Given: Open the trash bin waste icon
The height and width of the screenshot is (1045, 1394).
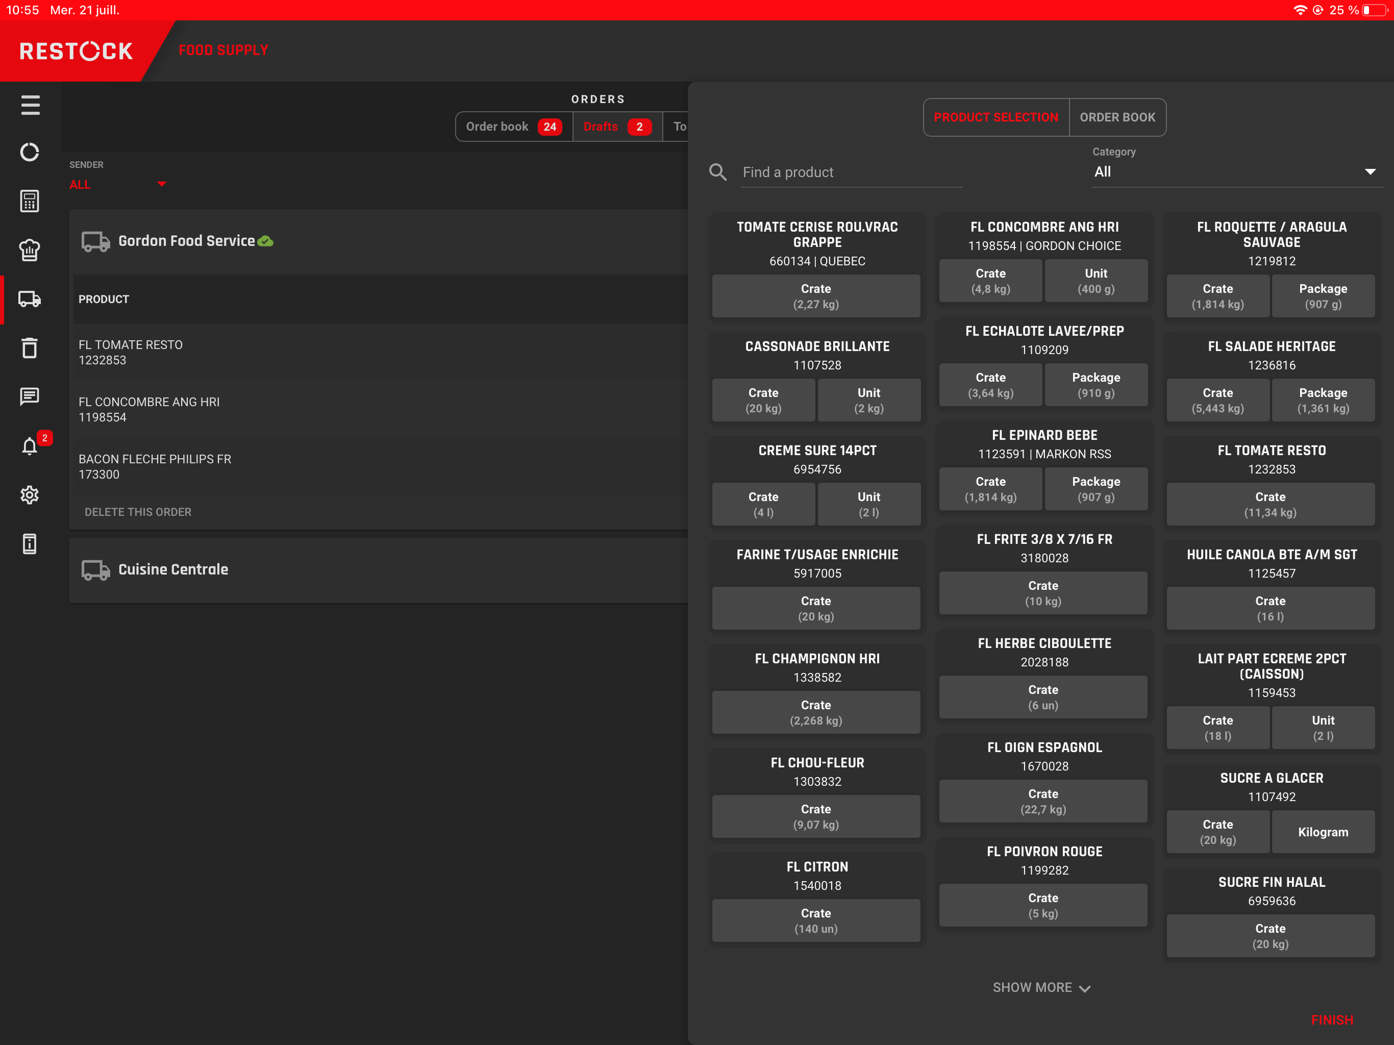Looking at the screenshot, I should 30,348.
